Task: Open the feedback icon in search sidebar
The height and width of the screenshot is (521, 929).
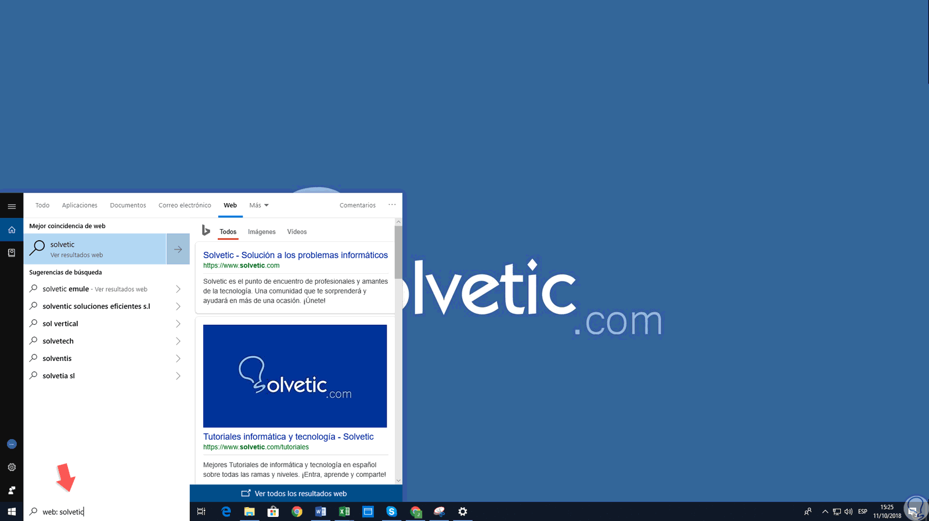Action: (x=12, y=490)
